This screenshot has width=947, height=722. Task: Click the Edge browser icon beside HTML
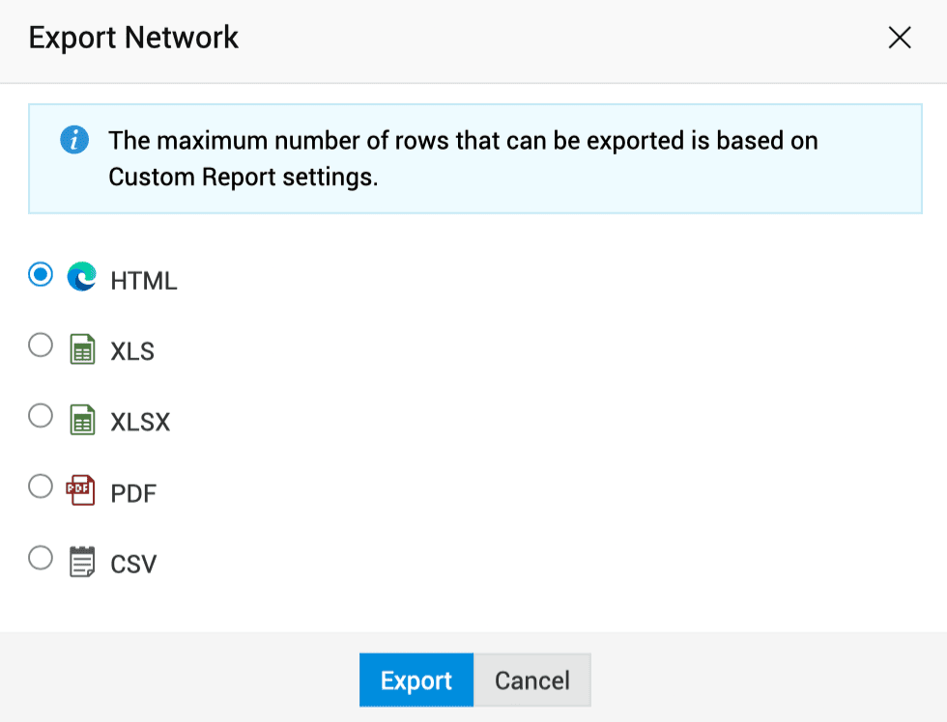coord(82,278)
